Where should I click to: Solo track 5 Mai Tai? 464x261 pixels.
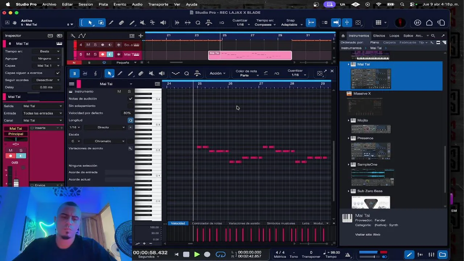[x=95, y=54]
